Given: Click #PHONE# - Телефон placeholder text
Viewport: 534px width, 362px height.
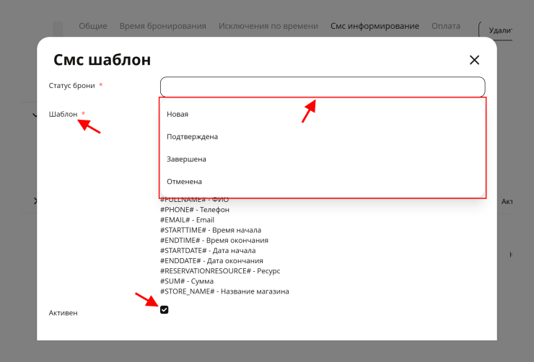Looking at the screenshot, I should [194, 210].
